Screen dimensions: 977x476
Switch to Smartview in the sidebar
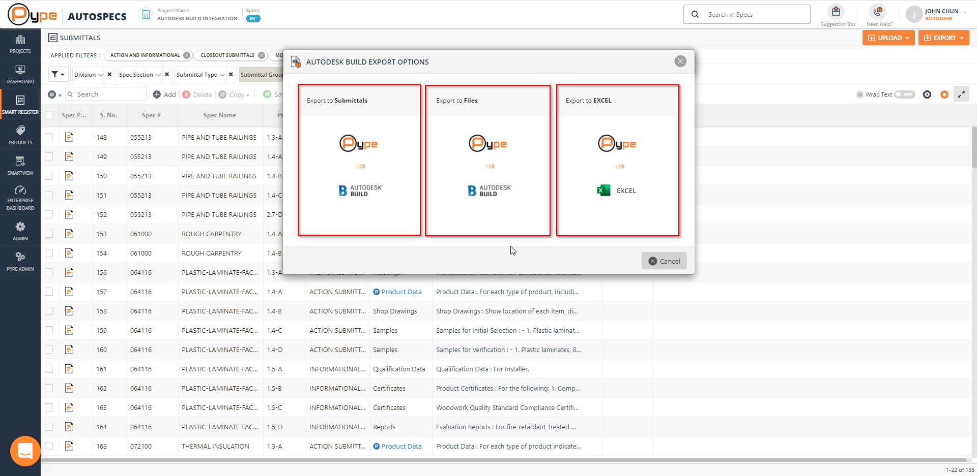click(x=20, y=166)
